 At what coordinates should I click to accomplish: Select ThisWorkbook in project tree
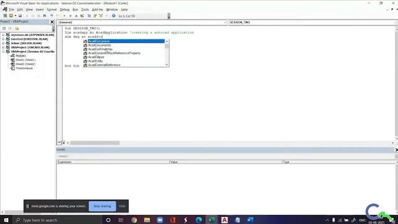24,68
